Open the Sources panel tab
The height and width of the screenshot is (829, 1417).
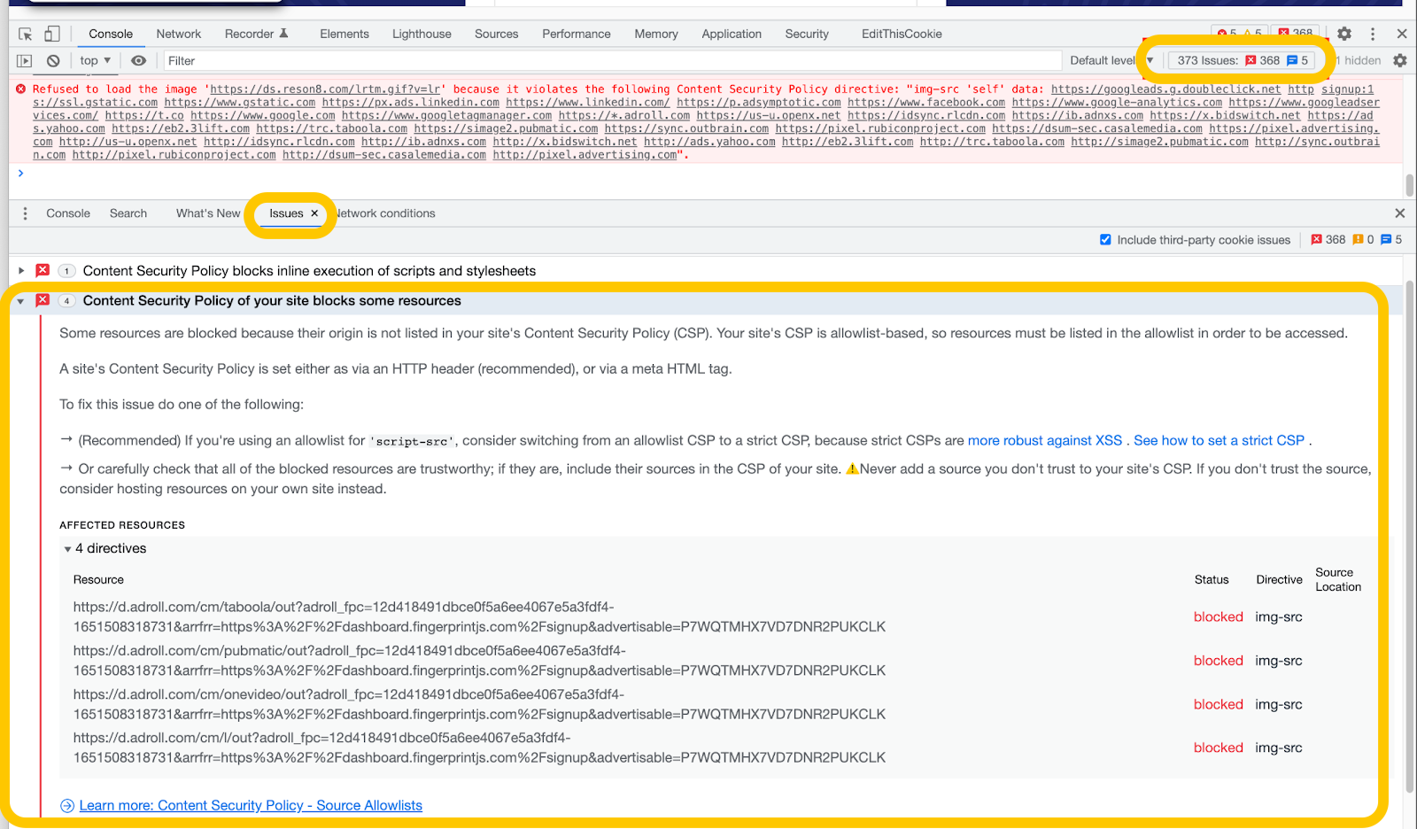tap(496, 34)
